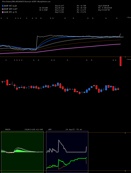
Task: Click the white DOW MT legend swatch
Action: pos(3,9)
